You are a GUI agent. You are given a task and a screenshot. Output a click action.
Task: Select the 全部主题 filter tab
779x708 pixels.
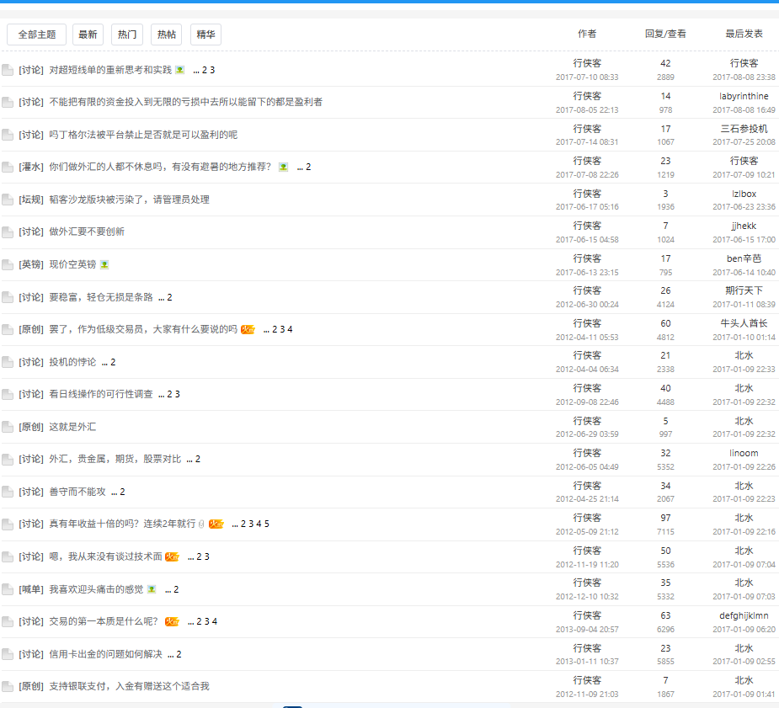coord(37,35)
